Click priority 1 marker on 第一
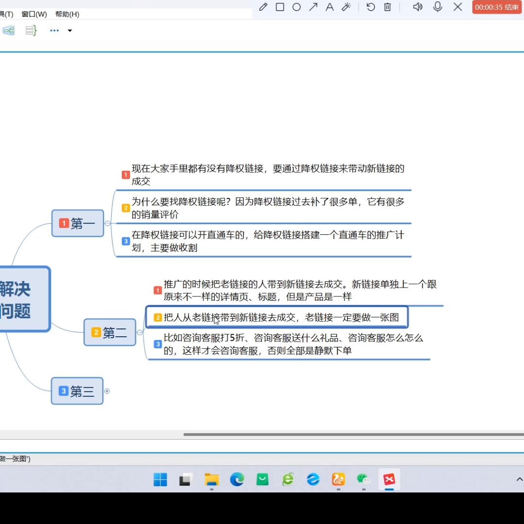The image size is (524, 524). (x=64, y=223)
